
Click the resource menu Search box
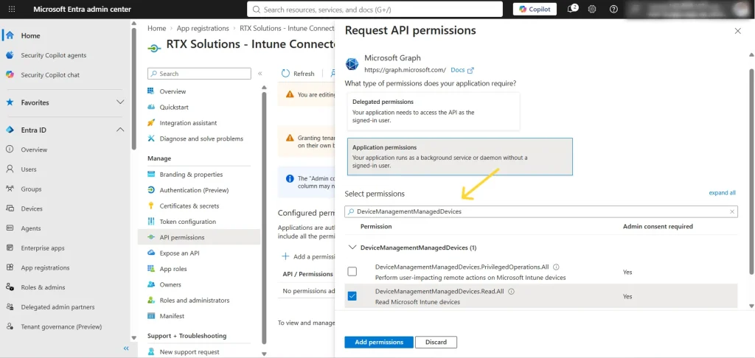tap(199, 74)
